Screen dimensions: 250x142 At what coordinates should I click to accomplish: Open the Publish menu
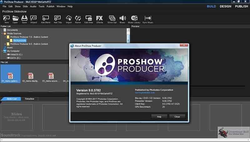pyautogui.click(x=50, y=6)
